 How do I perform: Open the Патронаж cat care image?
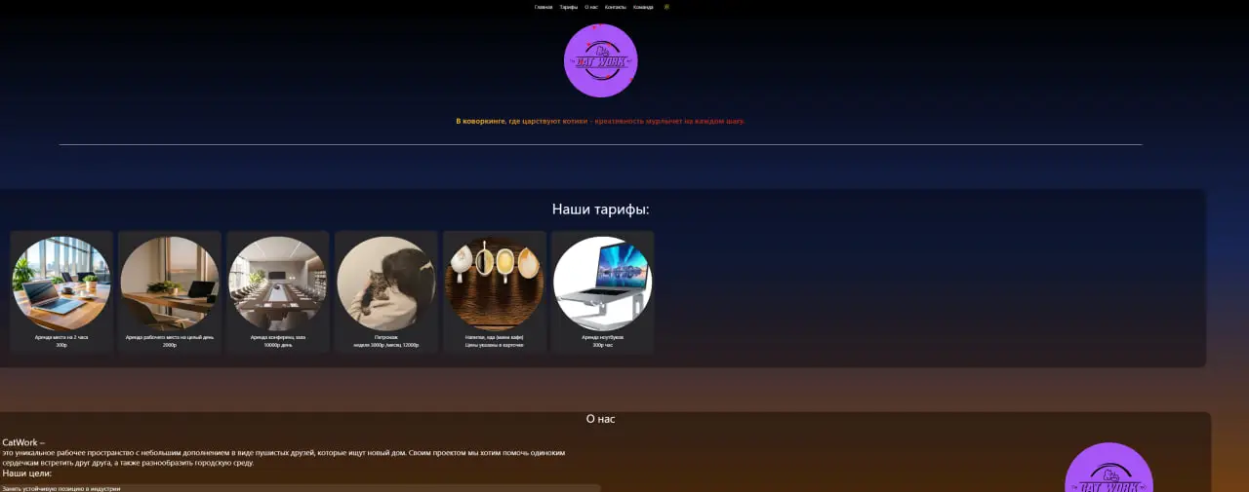tap(386, 283)
